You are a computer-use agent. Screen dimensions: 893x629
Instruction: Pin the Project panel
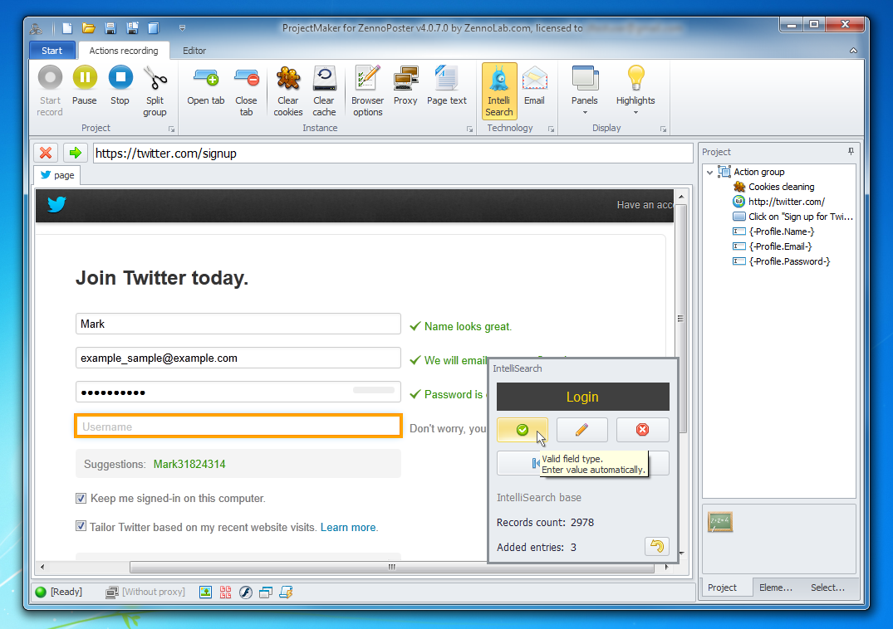tap(851, 151)
